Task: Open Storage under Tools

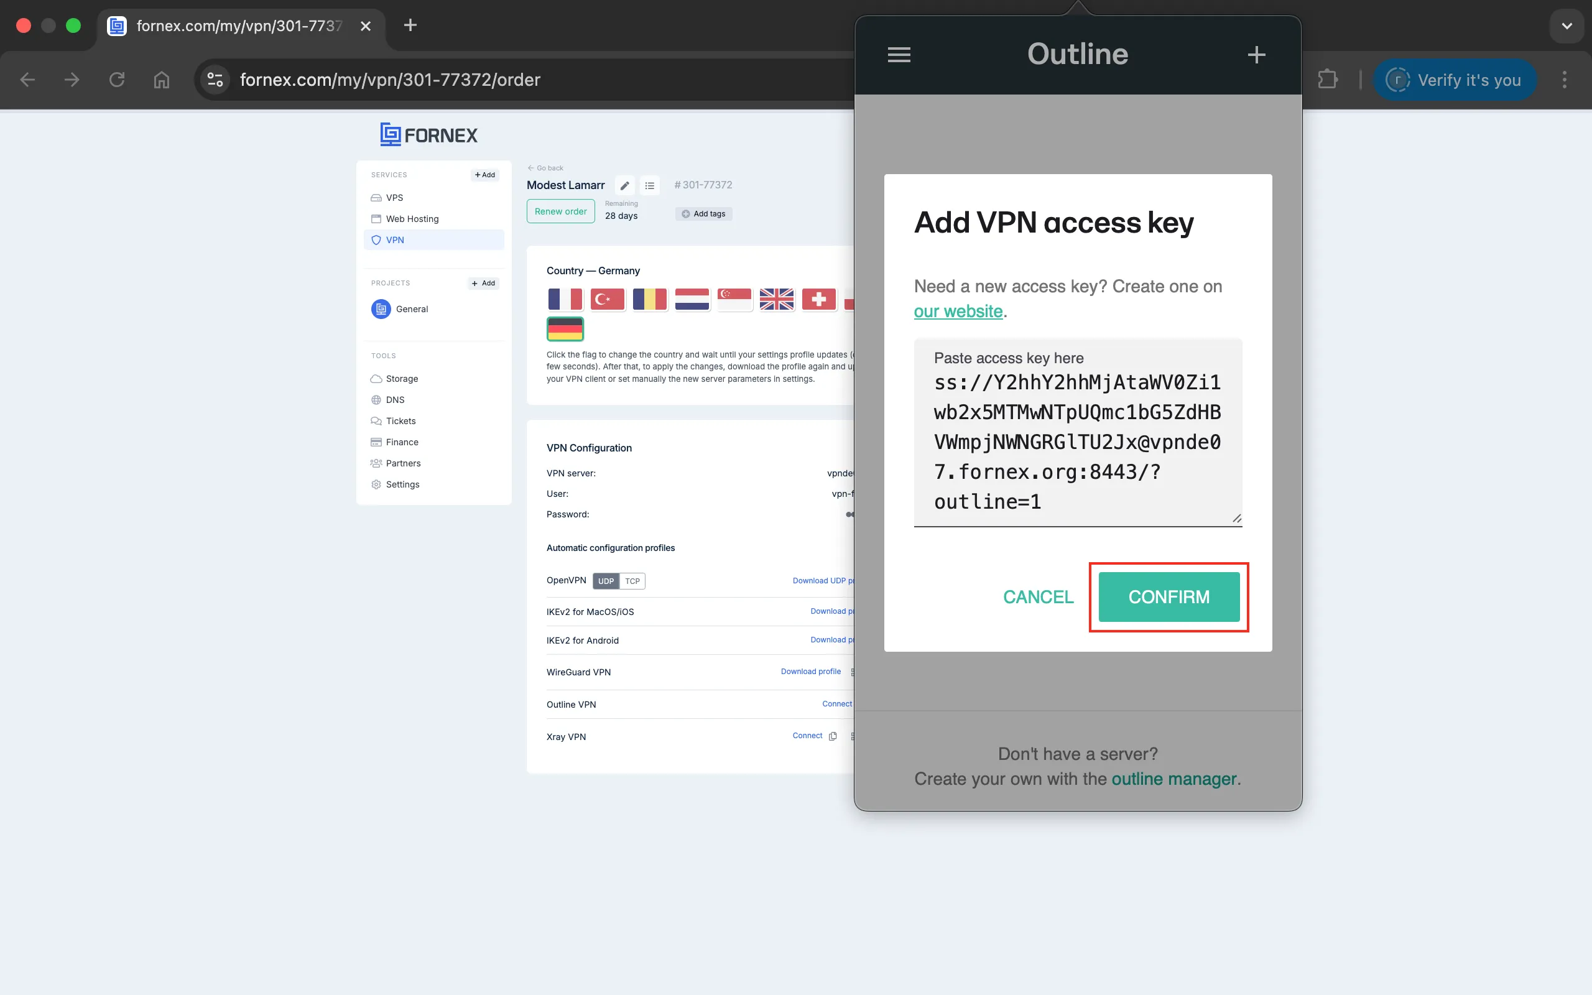Action: click(x=395, y=378)
